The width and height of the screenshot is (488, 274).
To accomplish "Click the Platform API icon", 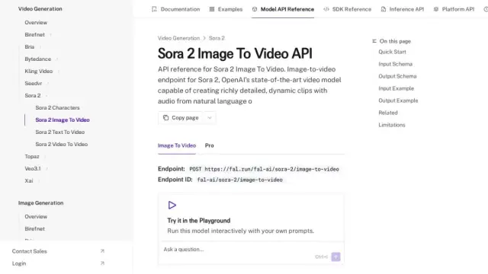I will click(x=436, y=9).
